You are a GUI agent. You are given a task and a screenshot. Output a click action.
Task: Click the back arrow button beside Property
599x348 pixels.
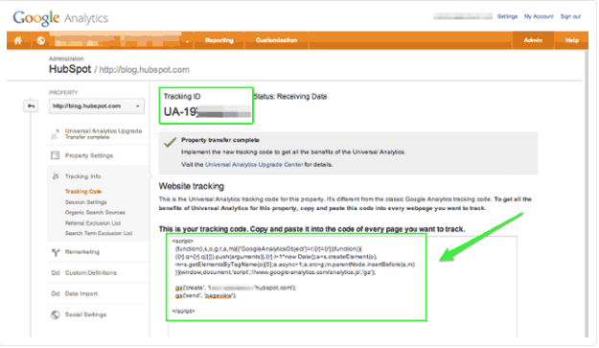[x=31, y=105]
